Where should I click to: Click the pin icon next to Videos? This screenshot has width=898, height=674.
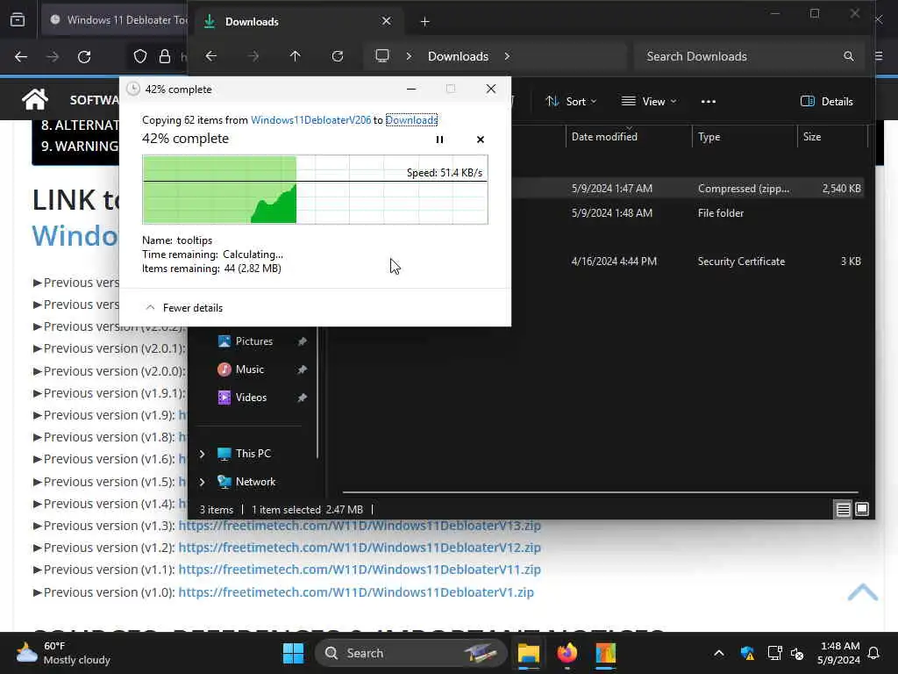tap(302, 398)
